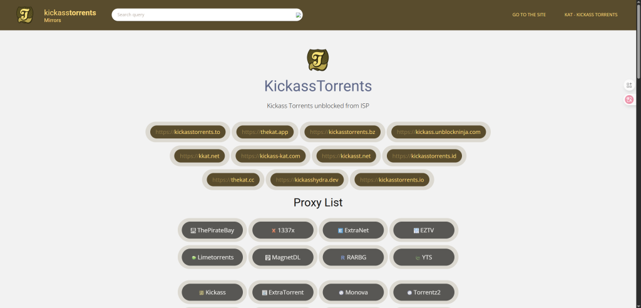Open the YTS proxy
Viewport: 641px width, 308px height.
pos(424,257)
